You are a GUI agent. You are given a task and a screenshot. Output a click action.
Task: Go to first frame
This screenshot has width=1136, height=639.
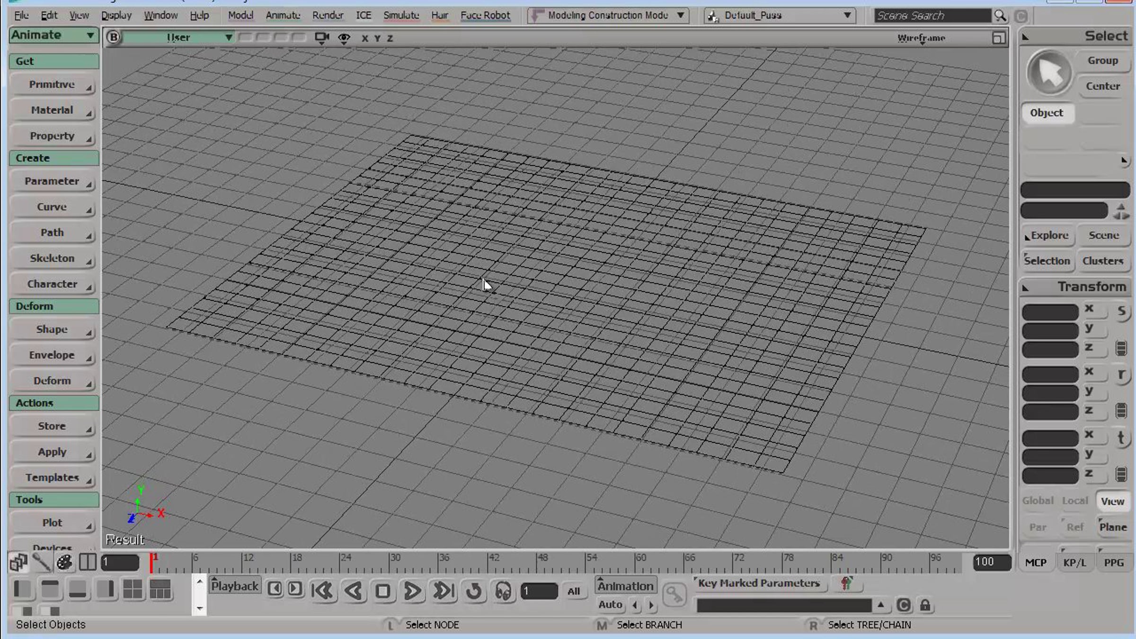tap(322, 591)
